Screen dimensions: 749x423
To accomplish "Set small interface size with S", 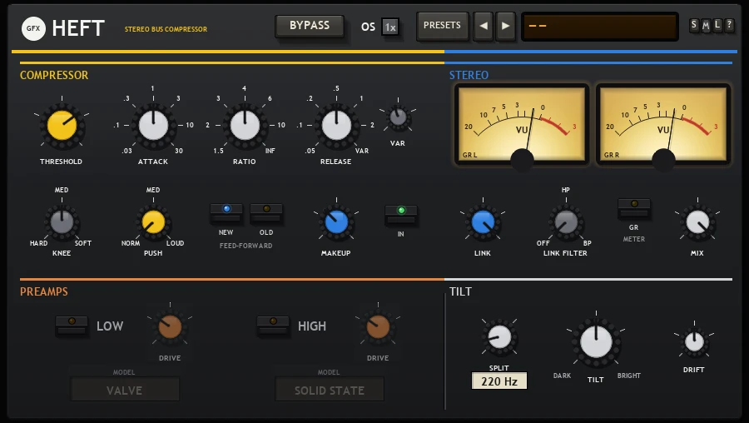I will (694, 25).
